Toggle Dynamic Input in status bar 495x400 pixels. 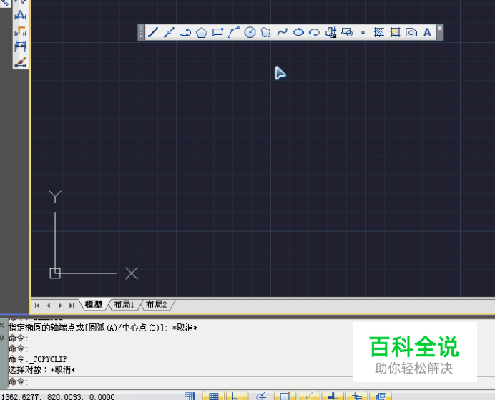pyautogui.click(x=356, y=396)
